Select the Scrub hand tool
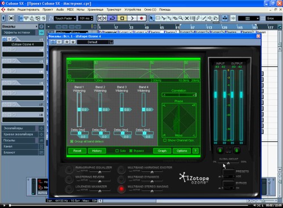Screen dimensions: 283x208 [216, 18]
